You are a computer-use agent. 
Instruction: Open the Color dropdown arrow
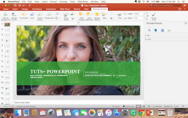35,14
